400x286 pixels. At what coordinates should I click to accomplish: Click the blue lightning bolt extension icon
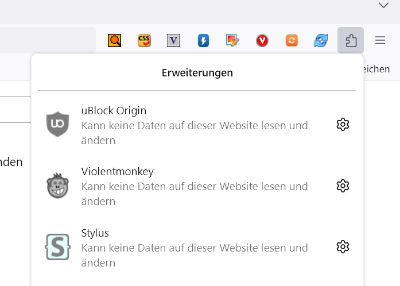coord(203,41)
